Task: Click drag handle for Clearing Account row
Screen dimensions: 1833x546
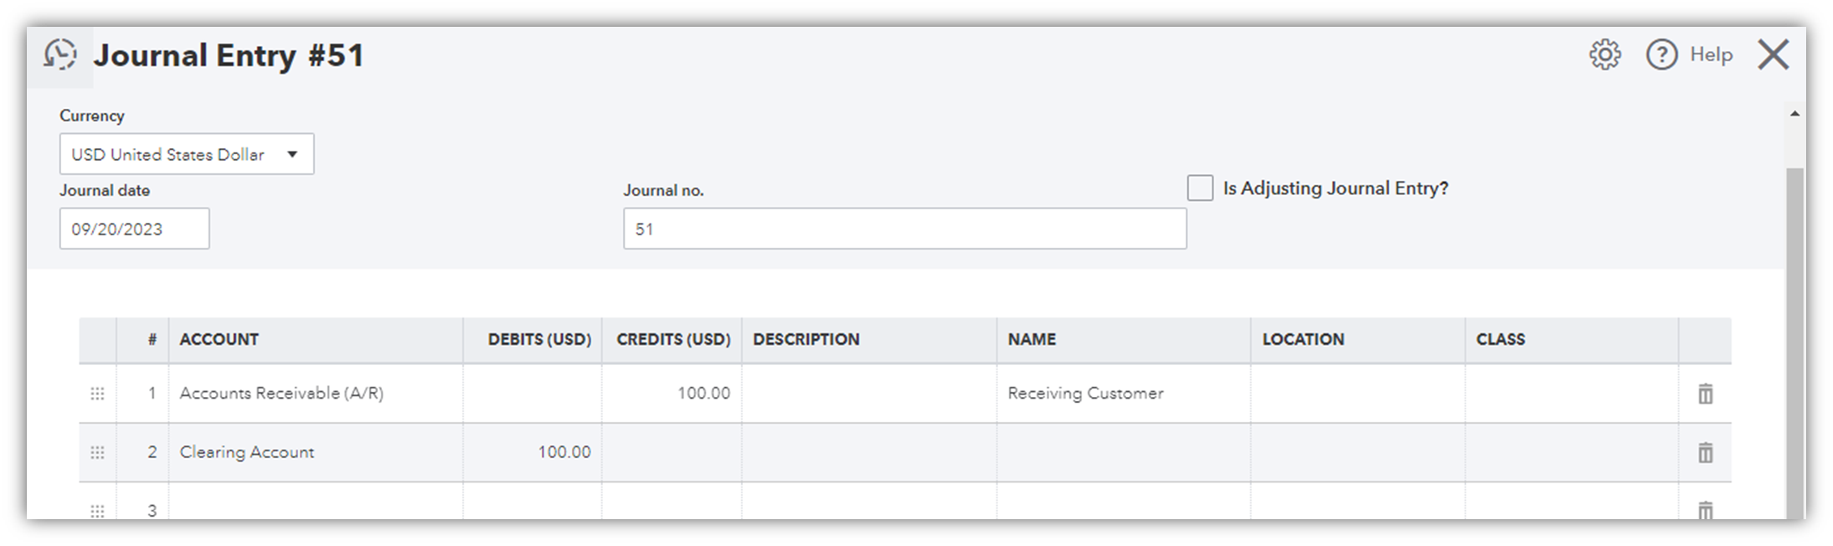Action: pyautogui.click(x=97, y=452)
